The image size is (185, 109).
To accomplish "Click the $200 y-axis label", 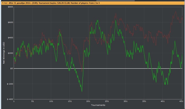I will coord(10,53).
